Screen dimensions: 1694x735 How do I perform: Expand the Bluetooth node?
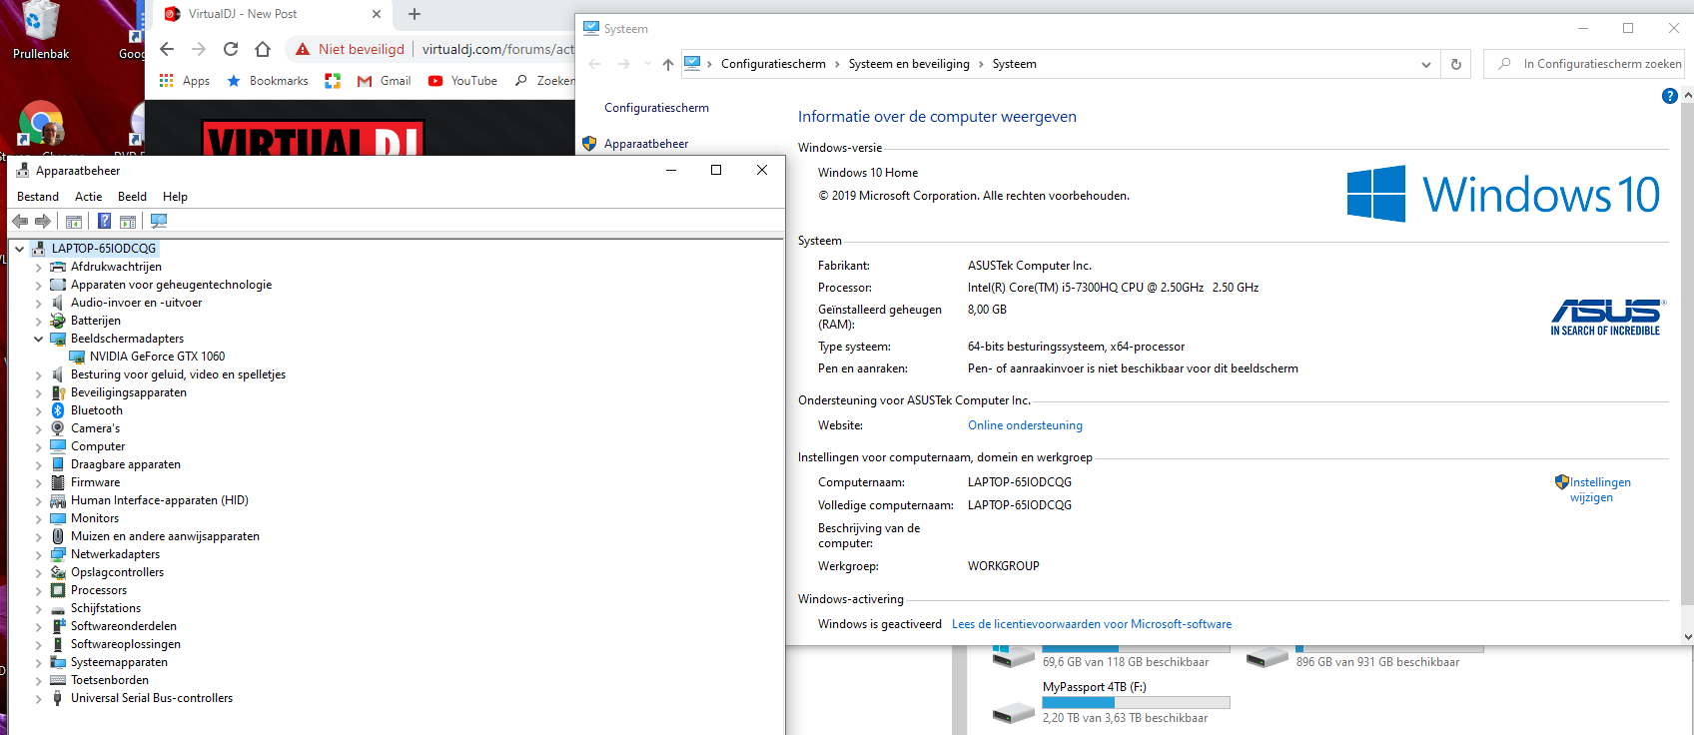38,410
